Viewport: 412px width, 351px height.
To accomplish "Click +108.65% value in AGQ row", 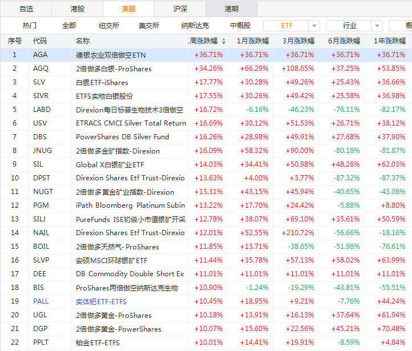I will click(298, 68).
